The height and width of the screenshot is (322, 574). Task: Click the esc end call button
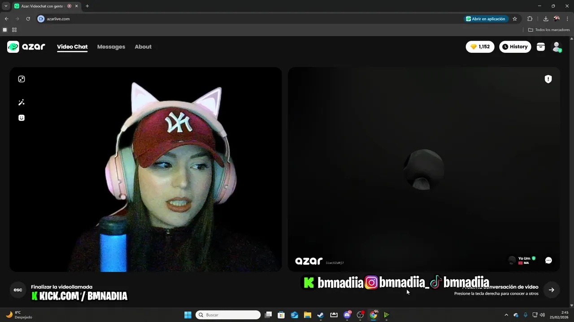[x=18, y=290]
